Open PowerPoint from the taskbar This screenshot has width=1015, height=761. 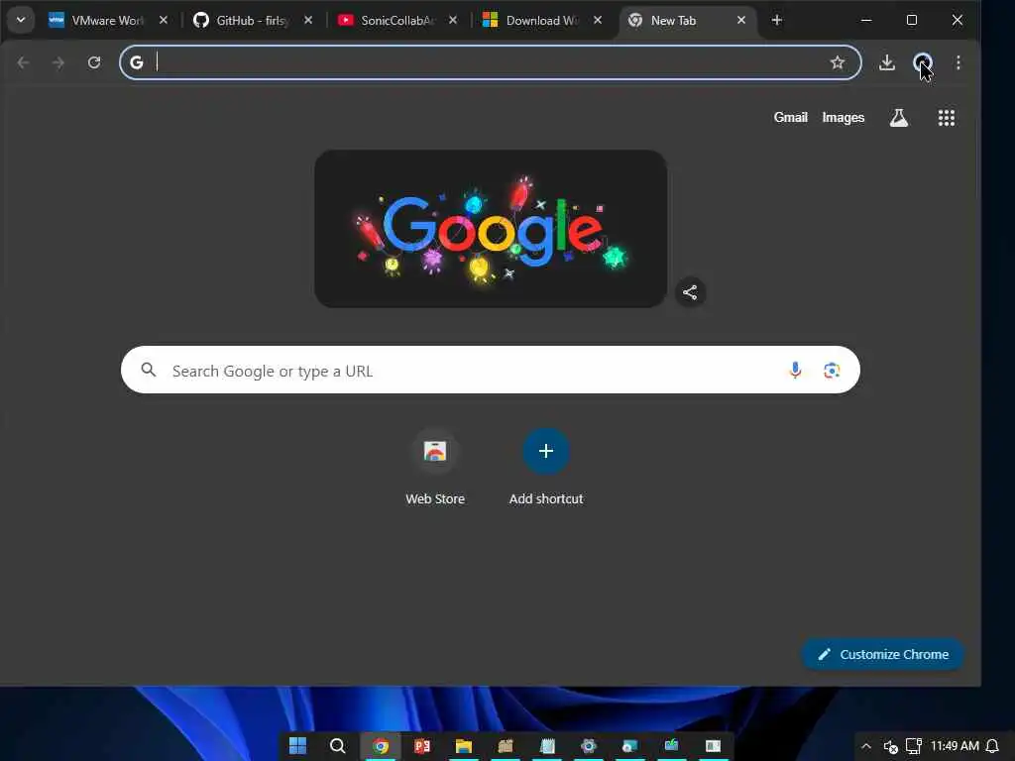(422, 746)
